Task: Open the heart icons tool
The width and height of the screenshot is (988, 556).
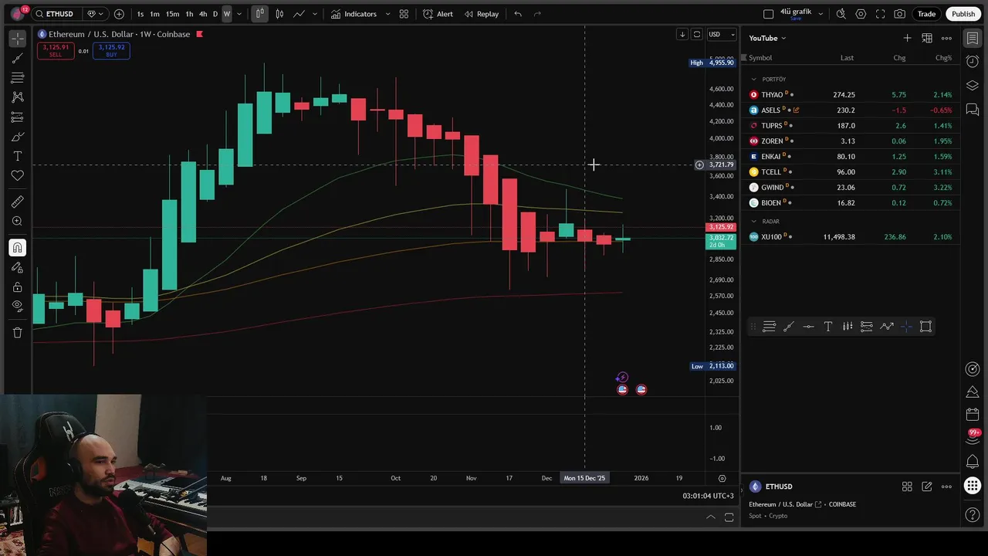Action: pyautogui.click(x=17, y=176)
